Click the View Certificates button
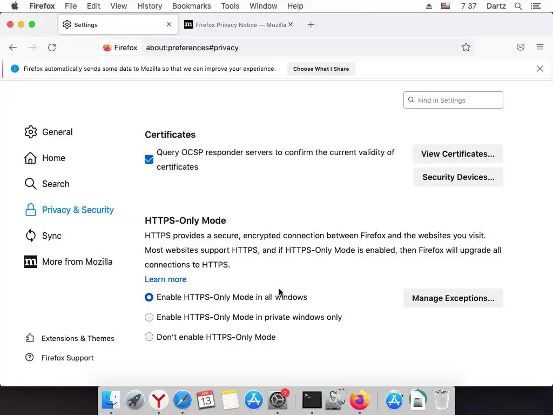This screenshot has height=415, width=553. pos(458,154)
